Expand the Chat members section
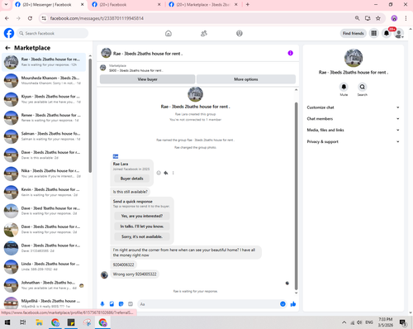The image size is (413, 329). coord(353,119)
